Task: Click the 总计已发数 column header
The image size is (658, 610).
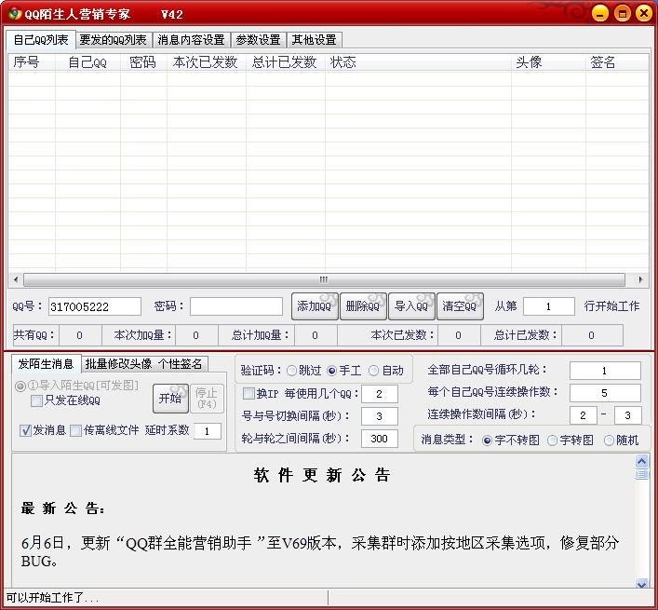Action: (286, 62)
